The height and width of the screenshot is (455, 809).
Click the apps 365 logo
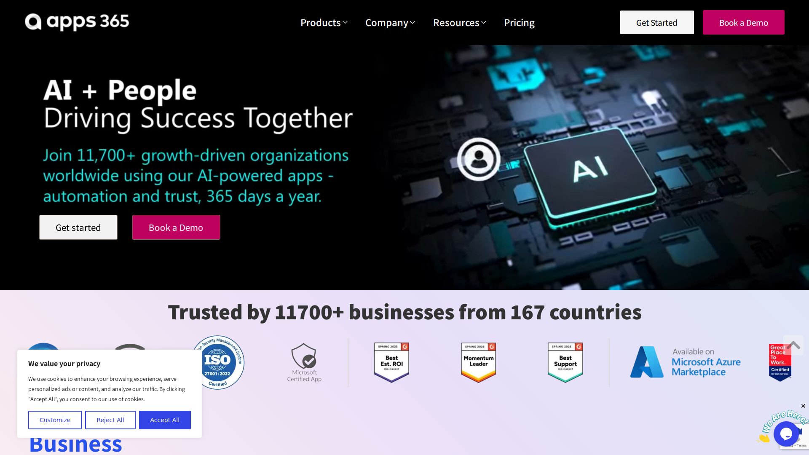tap(77, 22)
